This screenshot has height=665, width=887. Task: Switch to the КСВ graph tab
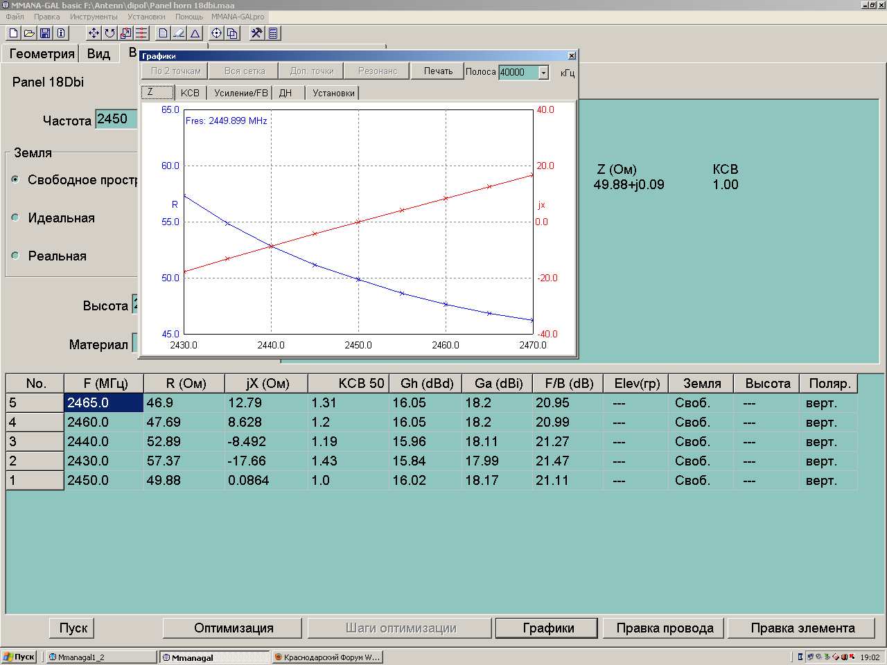click(190, 93)
